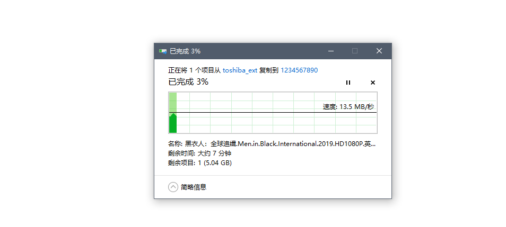
Task: Open the 1234567890 destination link
Action: (299, 70)
